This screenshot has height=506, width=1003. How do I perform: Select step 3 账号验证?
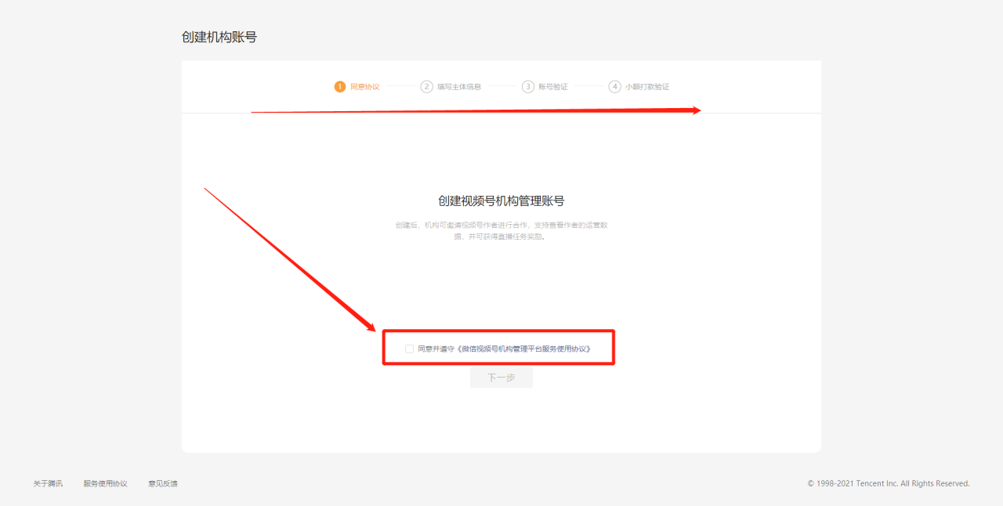pyautogui.click(x=545, y=87)
